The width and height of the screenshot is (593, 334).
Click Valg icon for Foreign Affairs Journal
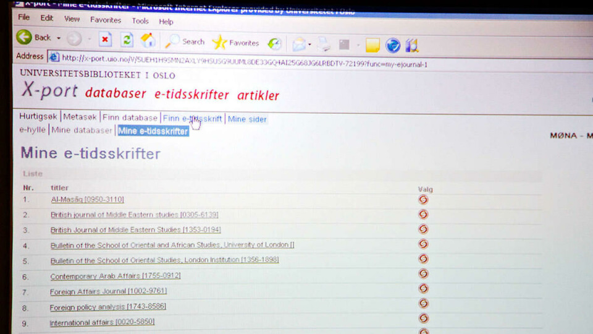(423, 289)
